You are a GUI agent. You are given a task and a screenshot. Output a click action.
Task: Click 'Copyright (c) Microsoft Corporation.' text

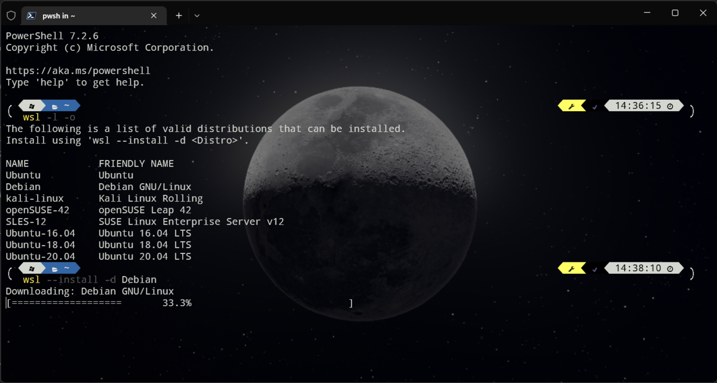110,48
